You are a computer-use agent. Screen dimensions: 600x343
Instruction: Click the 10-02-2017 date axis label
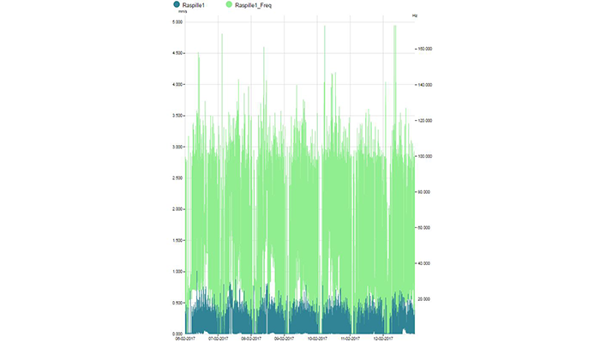tap(317, 338)
